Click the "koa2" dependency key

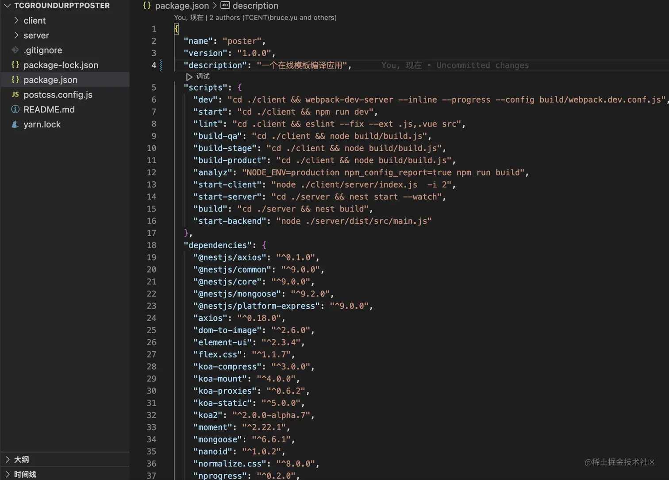pyautogui.click(x=208, y=415)
